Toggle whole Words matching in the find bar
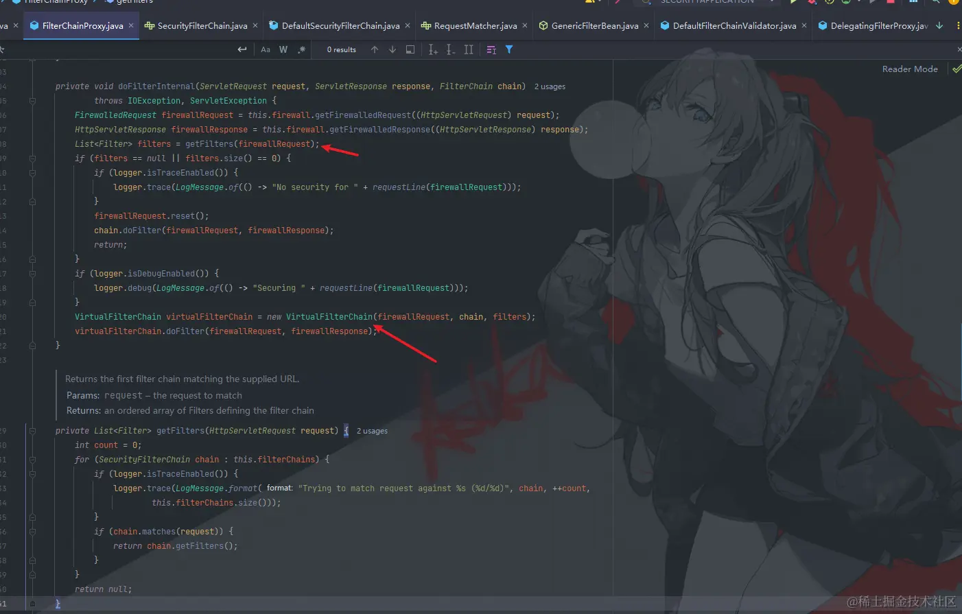The height and width of the screenshot is (614, 962). click(x=283, y=49)
